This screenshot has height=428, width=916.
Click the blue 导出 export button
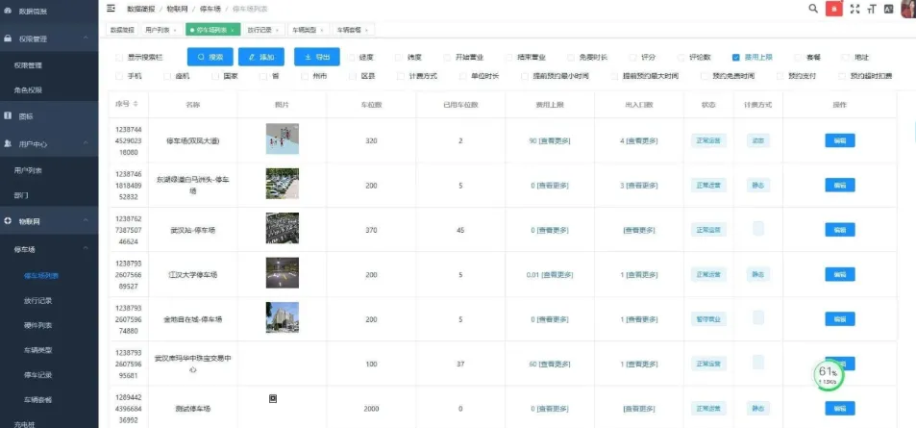coord(316,57)
